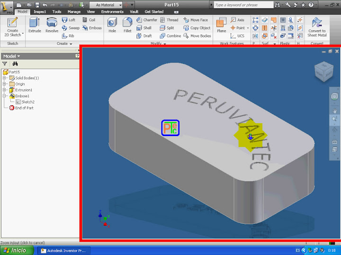Expand the Solid Bodies(1) node
The height and width of the screenshot is (255, 341).
click(4, 78)
